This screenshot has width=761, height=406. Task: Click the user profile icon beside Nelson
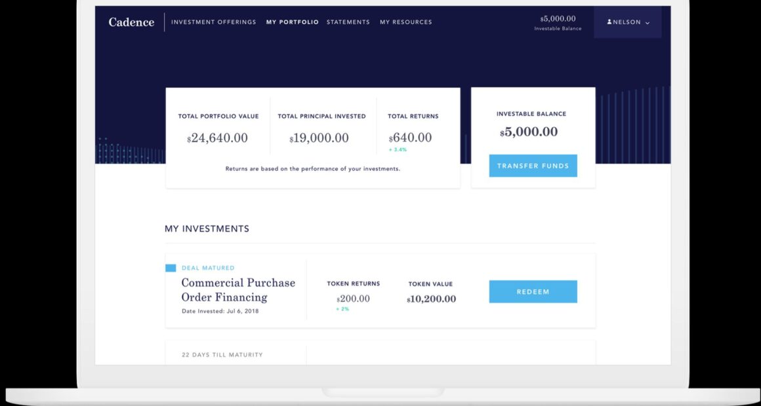(x=609, y=22)
